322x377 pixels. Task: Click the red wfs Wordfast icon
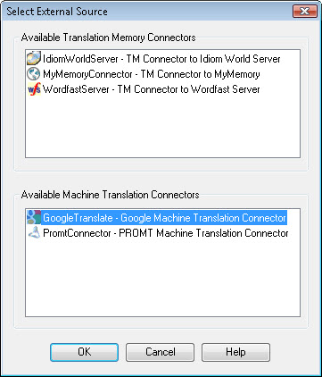point(34,89)
